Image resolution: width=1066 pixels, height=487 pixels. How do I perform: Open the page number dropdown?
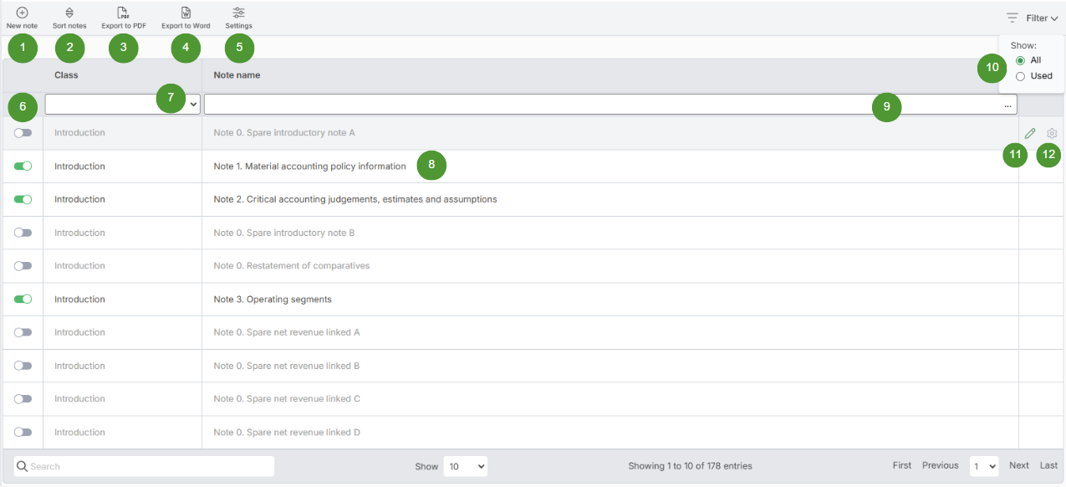click(x=983, y=466)
